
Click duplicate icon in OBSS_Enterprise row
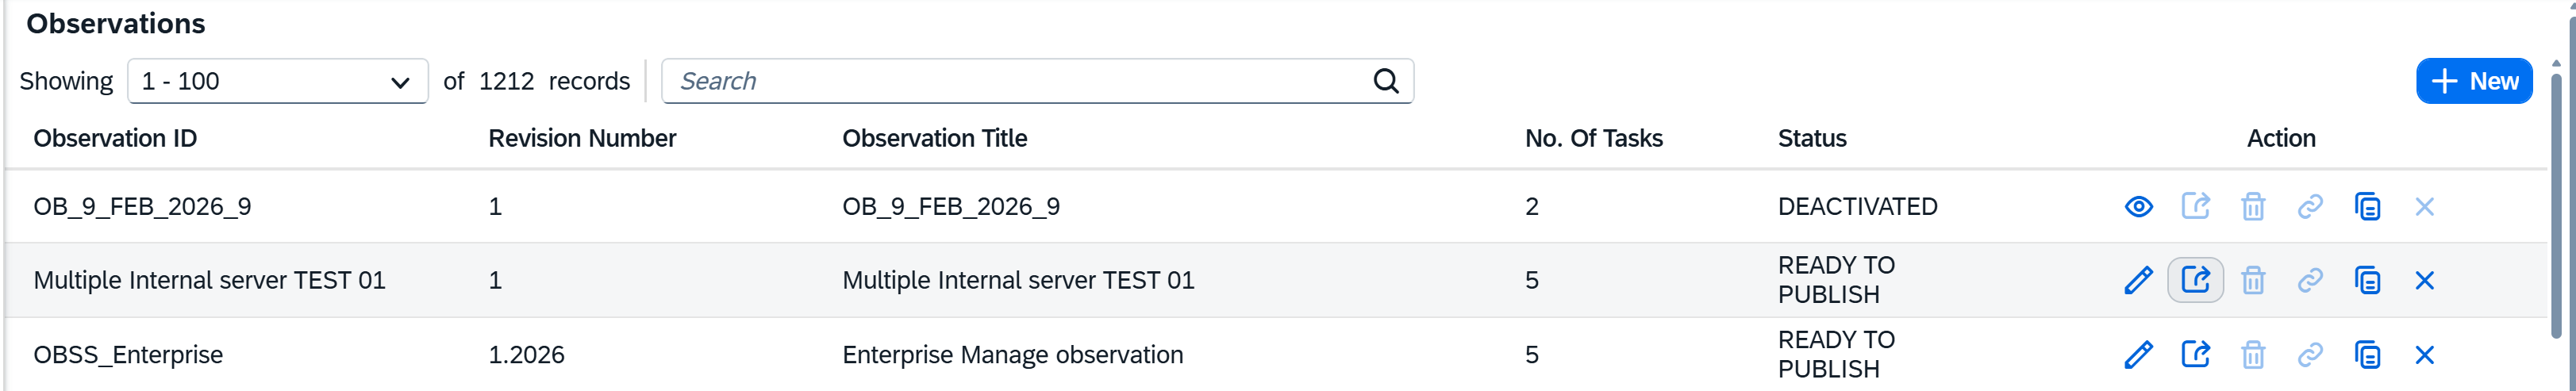[x=2367, y=355]
